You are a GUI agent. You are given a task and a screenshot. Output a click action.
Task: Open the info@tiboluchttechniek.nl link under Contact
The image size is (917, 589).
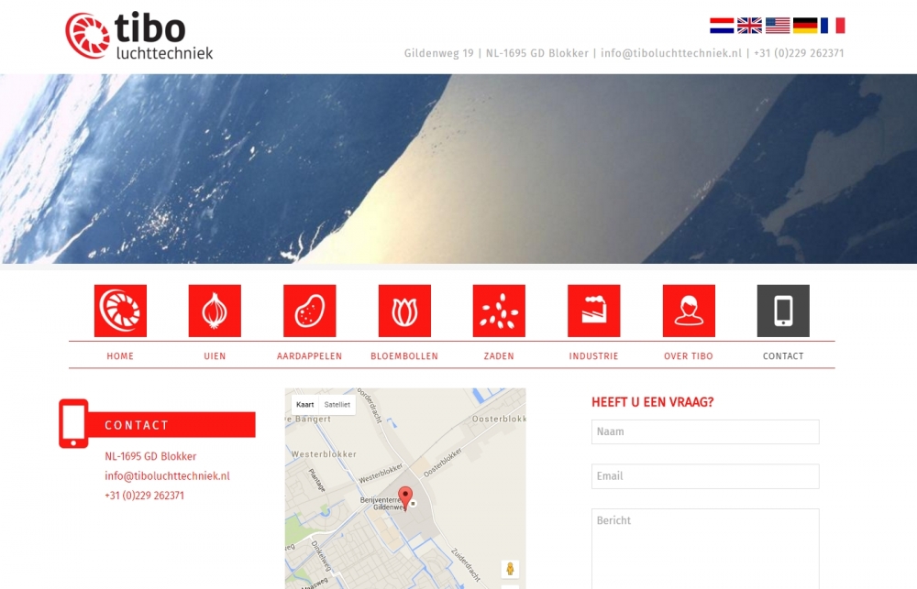point(167,475)
